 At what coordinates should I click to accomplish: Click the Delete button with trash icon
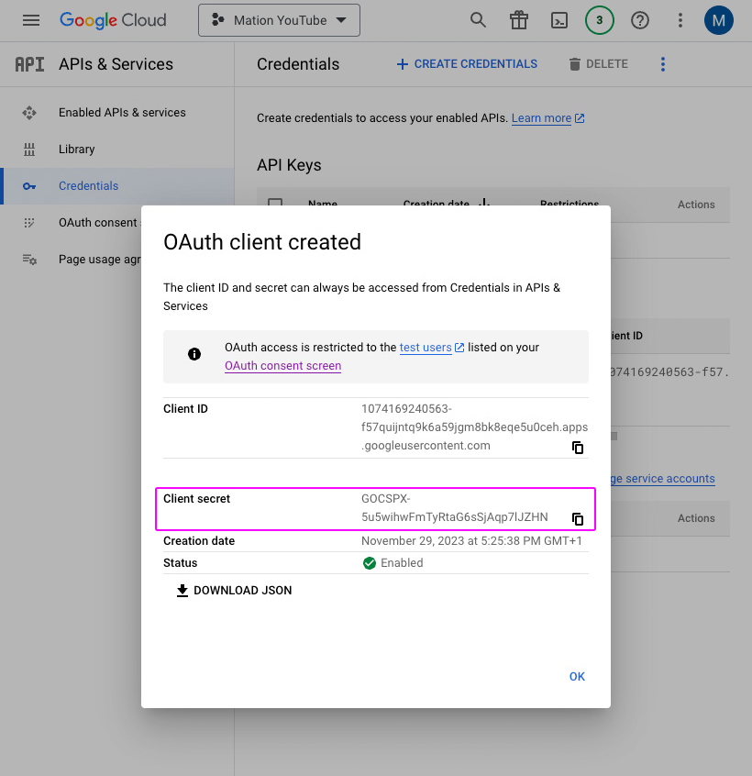598,64
